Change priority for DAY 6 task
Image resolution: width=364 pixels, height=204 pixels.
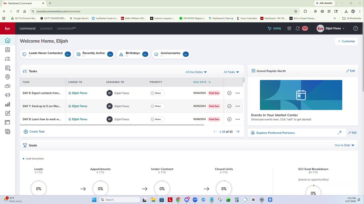point(157,93)
